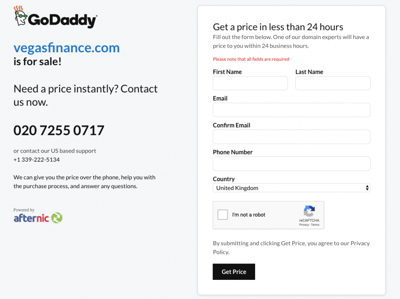Click into the Confirm Email field
The image size is (400, 299).
291,137
